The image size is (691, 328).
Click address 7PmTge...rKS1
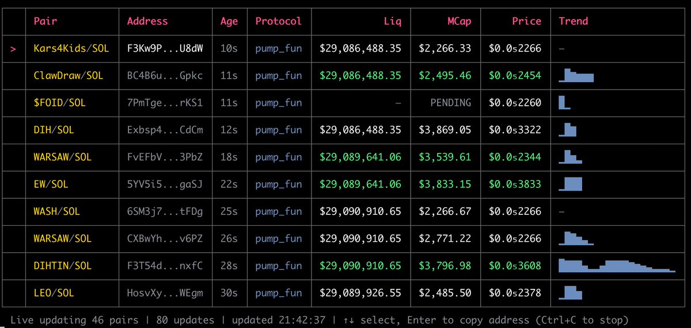click(165, 103)
